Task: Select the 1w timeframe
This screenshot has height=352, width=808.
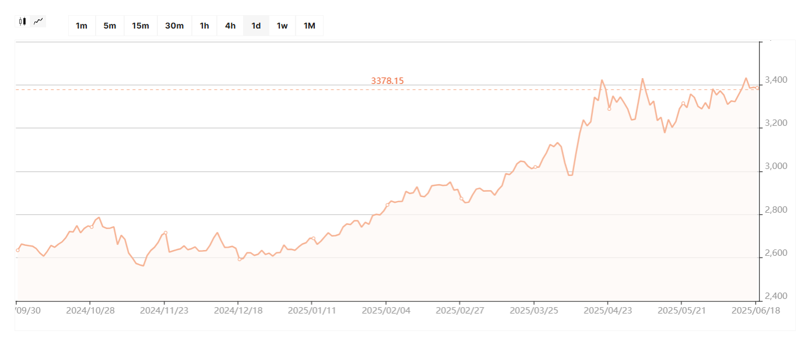Action: [282, 26]
